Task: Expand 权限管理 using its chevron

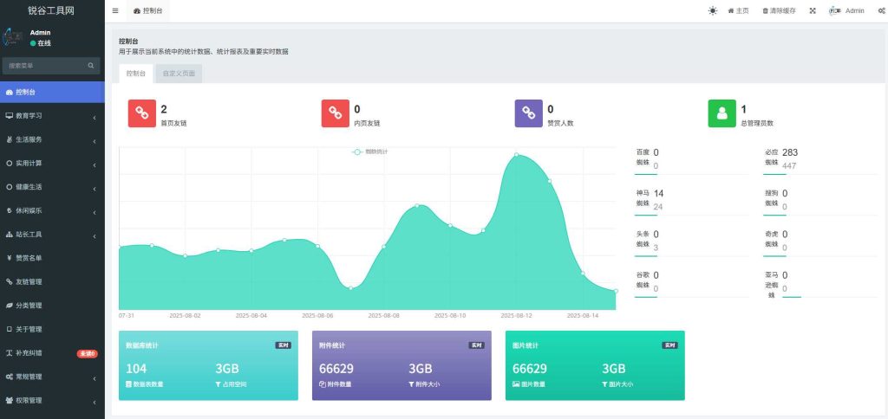Action: 94,402
